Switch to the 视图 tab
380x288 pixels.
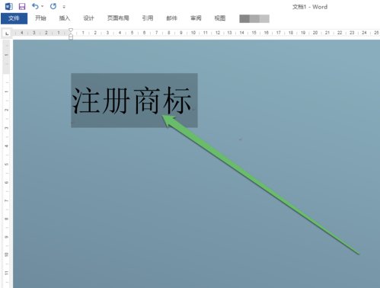220,18
